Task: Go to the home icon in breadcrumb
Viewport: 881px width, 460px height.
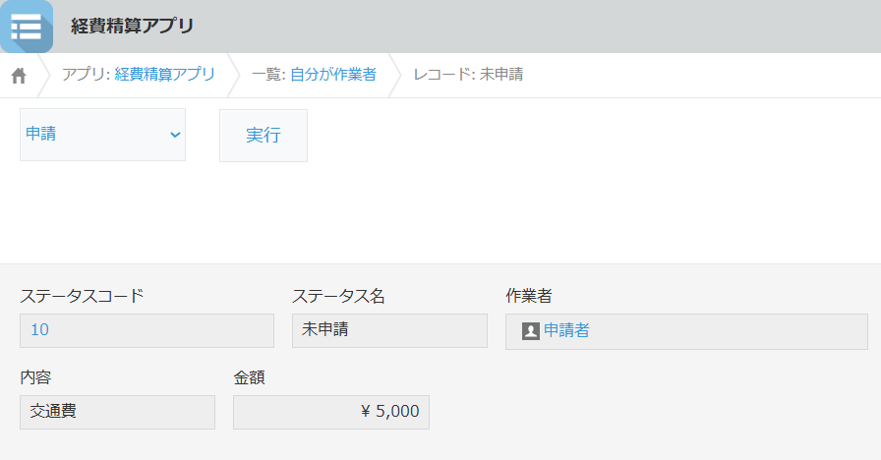Action: 19,76
